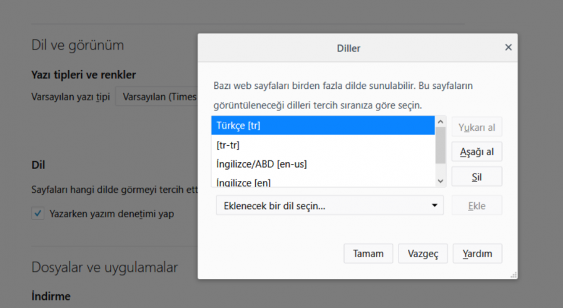Click scrollbar down arrow in language list
563x308 pixels.
pos(440,180)
